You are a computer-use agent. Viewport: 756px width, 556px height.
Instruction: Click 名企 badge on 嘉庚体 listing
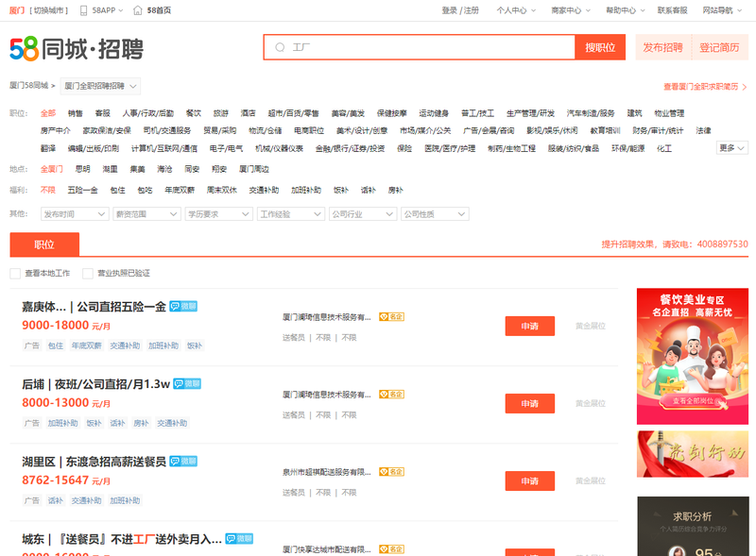[391, 316]
